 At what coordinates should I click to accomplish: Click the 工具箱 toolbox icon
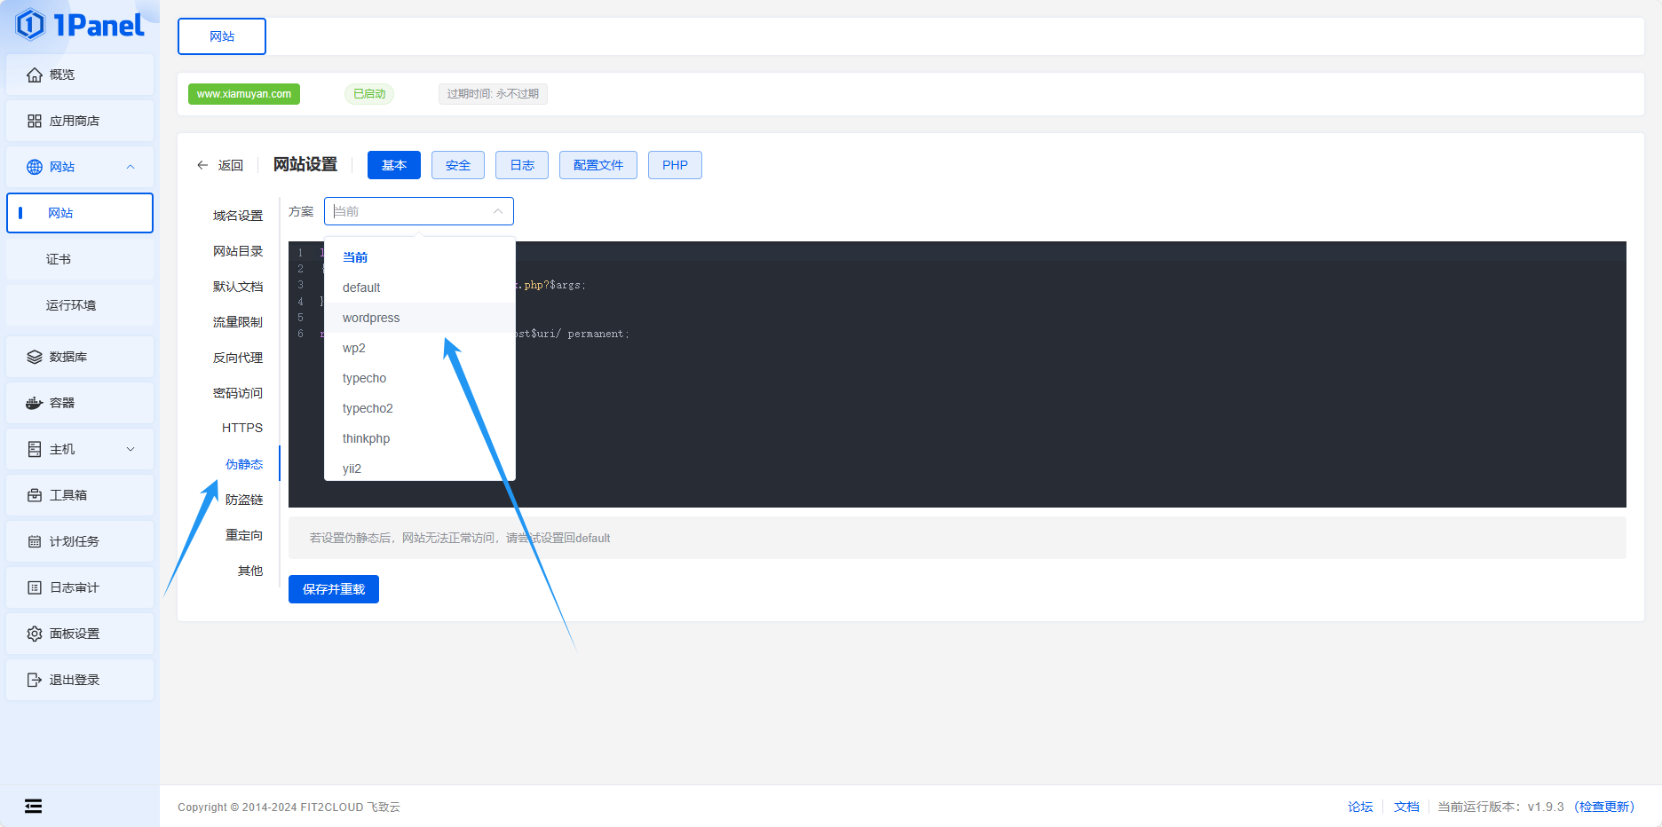(x=35, y=495)
